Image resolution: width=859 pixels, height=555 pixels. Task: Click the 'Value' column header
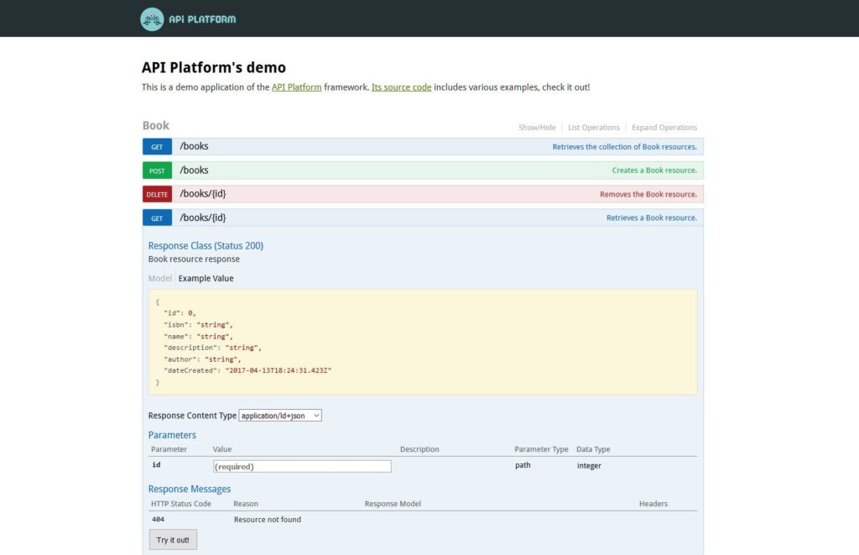(x=221, y=449)
